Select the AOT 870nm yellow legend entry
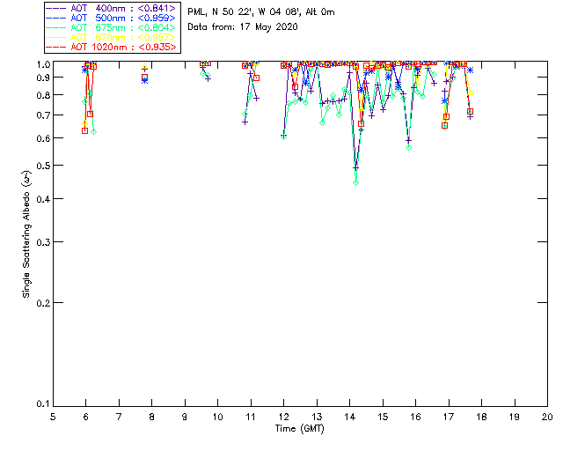 111,37
